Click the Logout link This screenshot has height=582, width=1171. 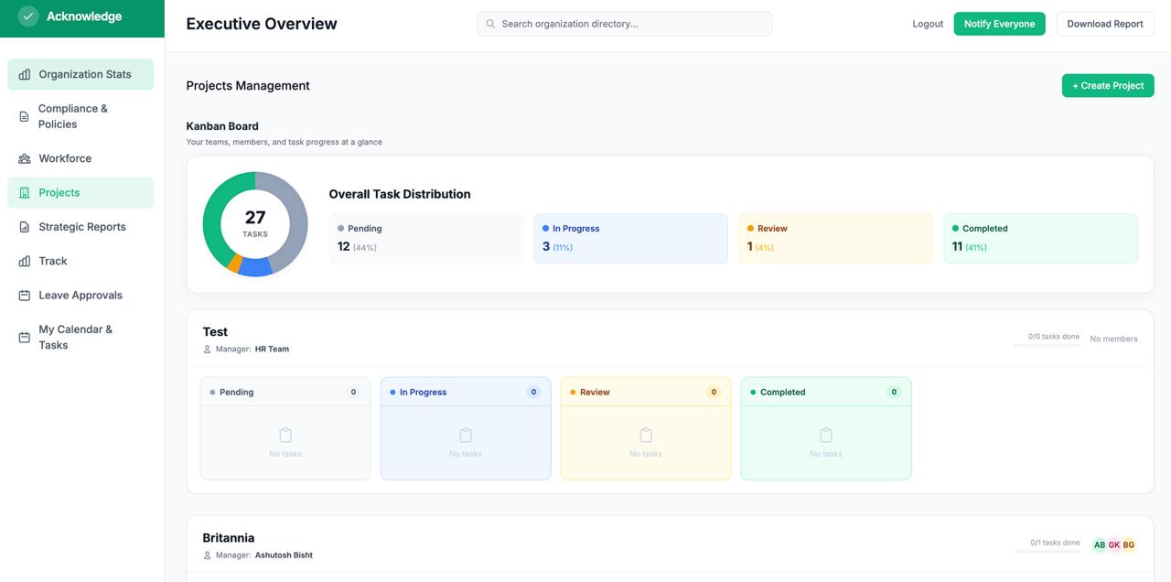click(928, 24)
